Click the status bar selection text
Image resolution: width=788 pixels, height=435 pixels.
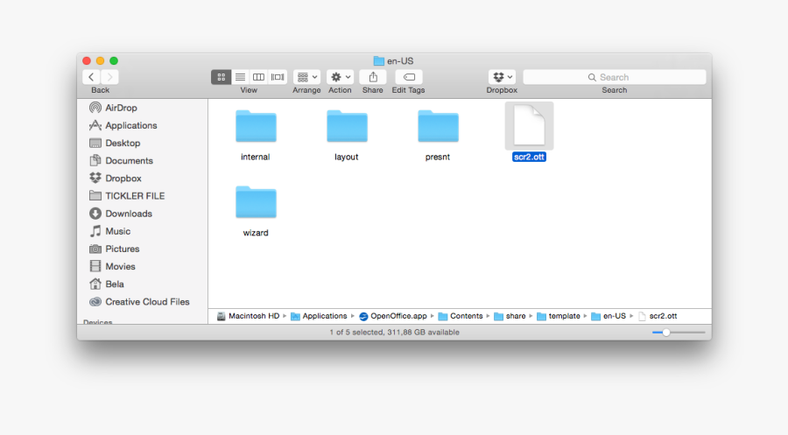click(395, 333)
